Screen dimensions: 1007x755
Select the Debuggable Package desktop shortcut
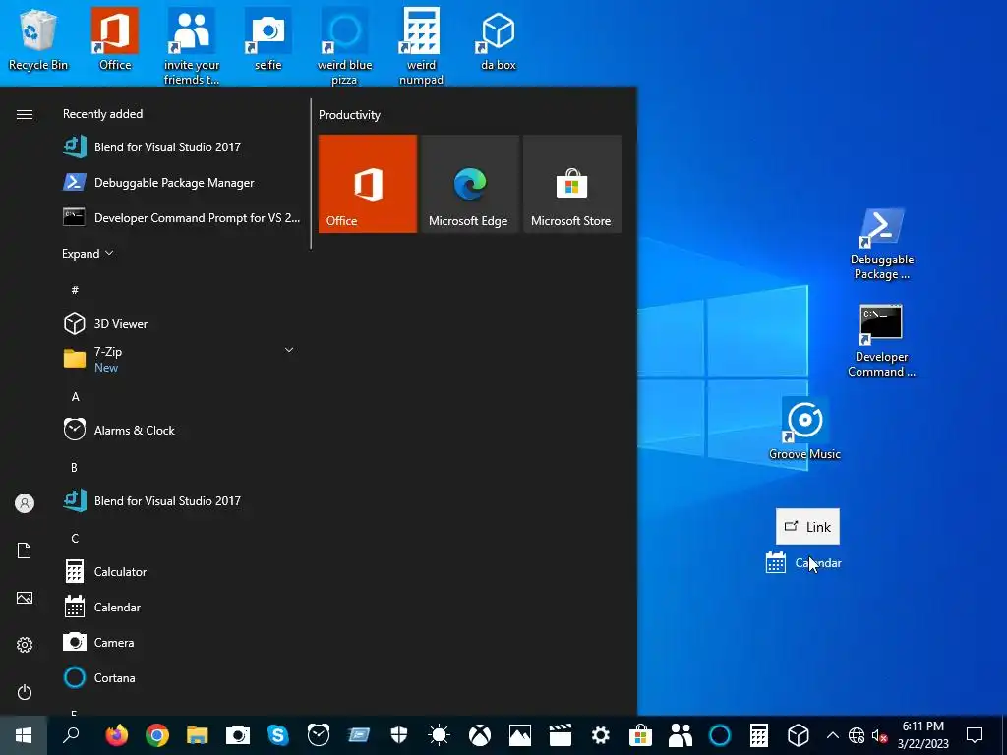pyautogui.click(x=881, y=244)
